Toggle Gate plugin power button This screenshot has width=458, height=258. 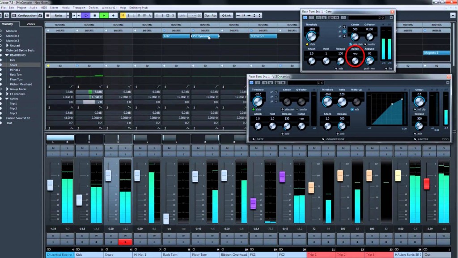pos(305,17)
